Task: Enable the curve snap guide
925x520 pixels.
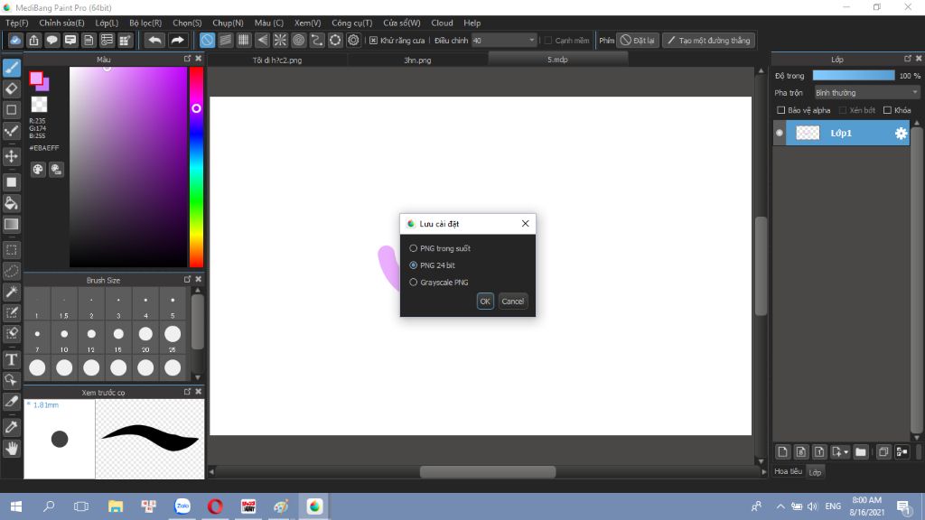Action: coord(317,40)
